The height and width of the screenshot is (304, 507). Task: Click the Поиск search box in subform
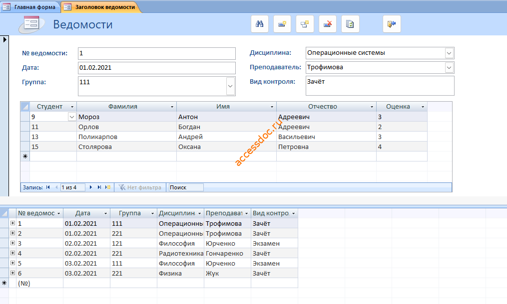186,187
